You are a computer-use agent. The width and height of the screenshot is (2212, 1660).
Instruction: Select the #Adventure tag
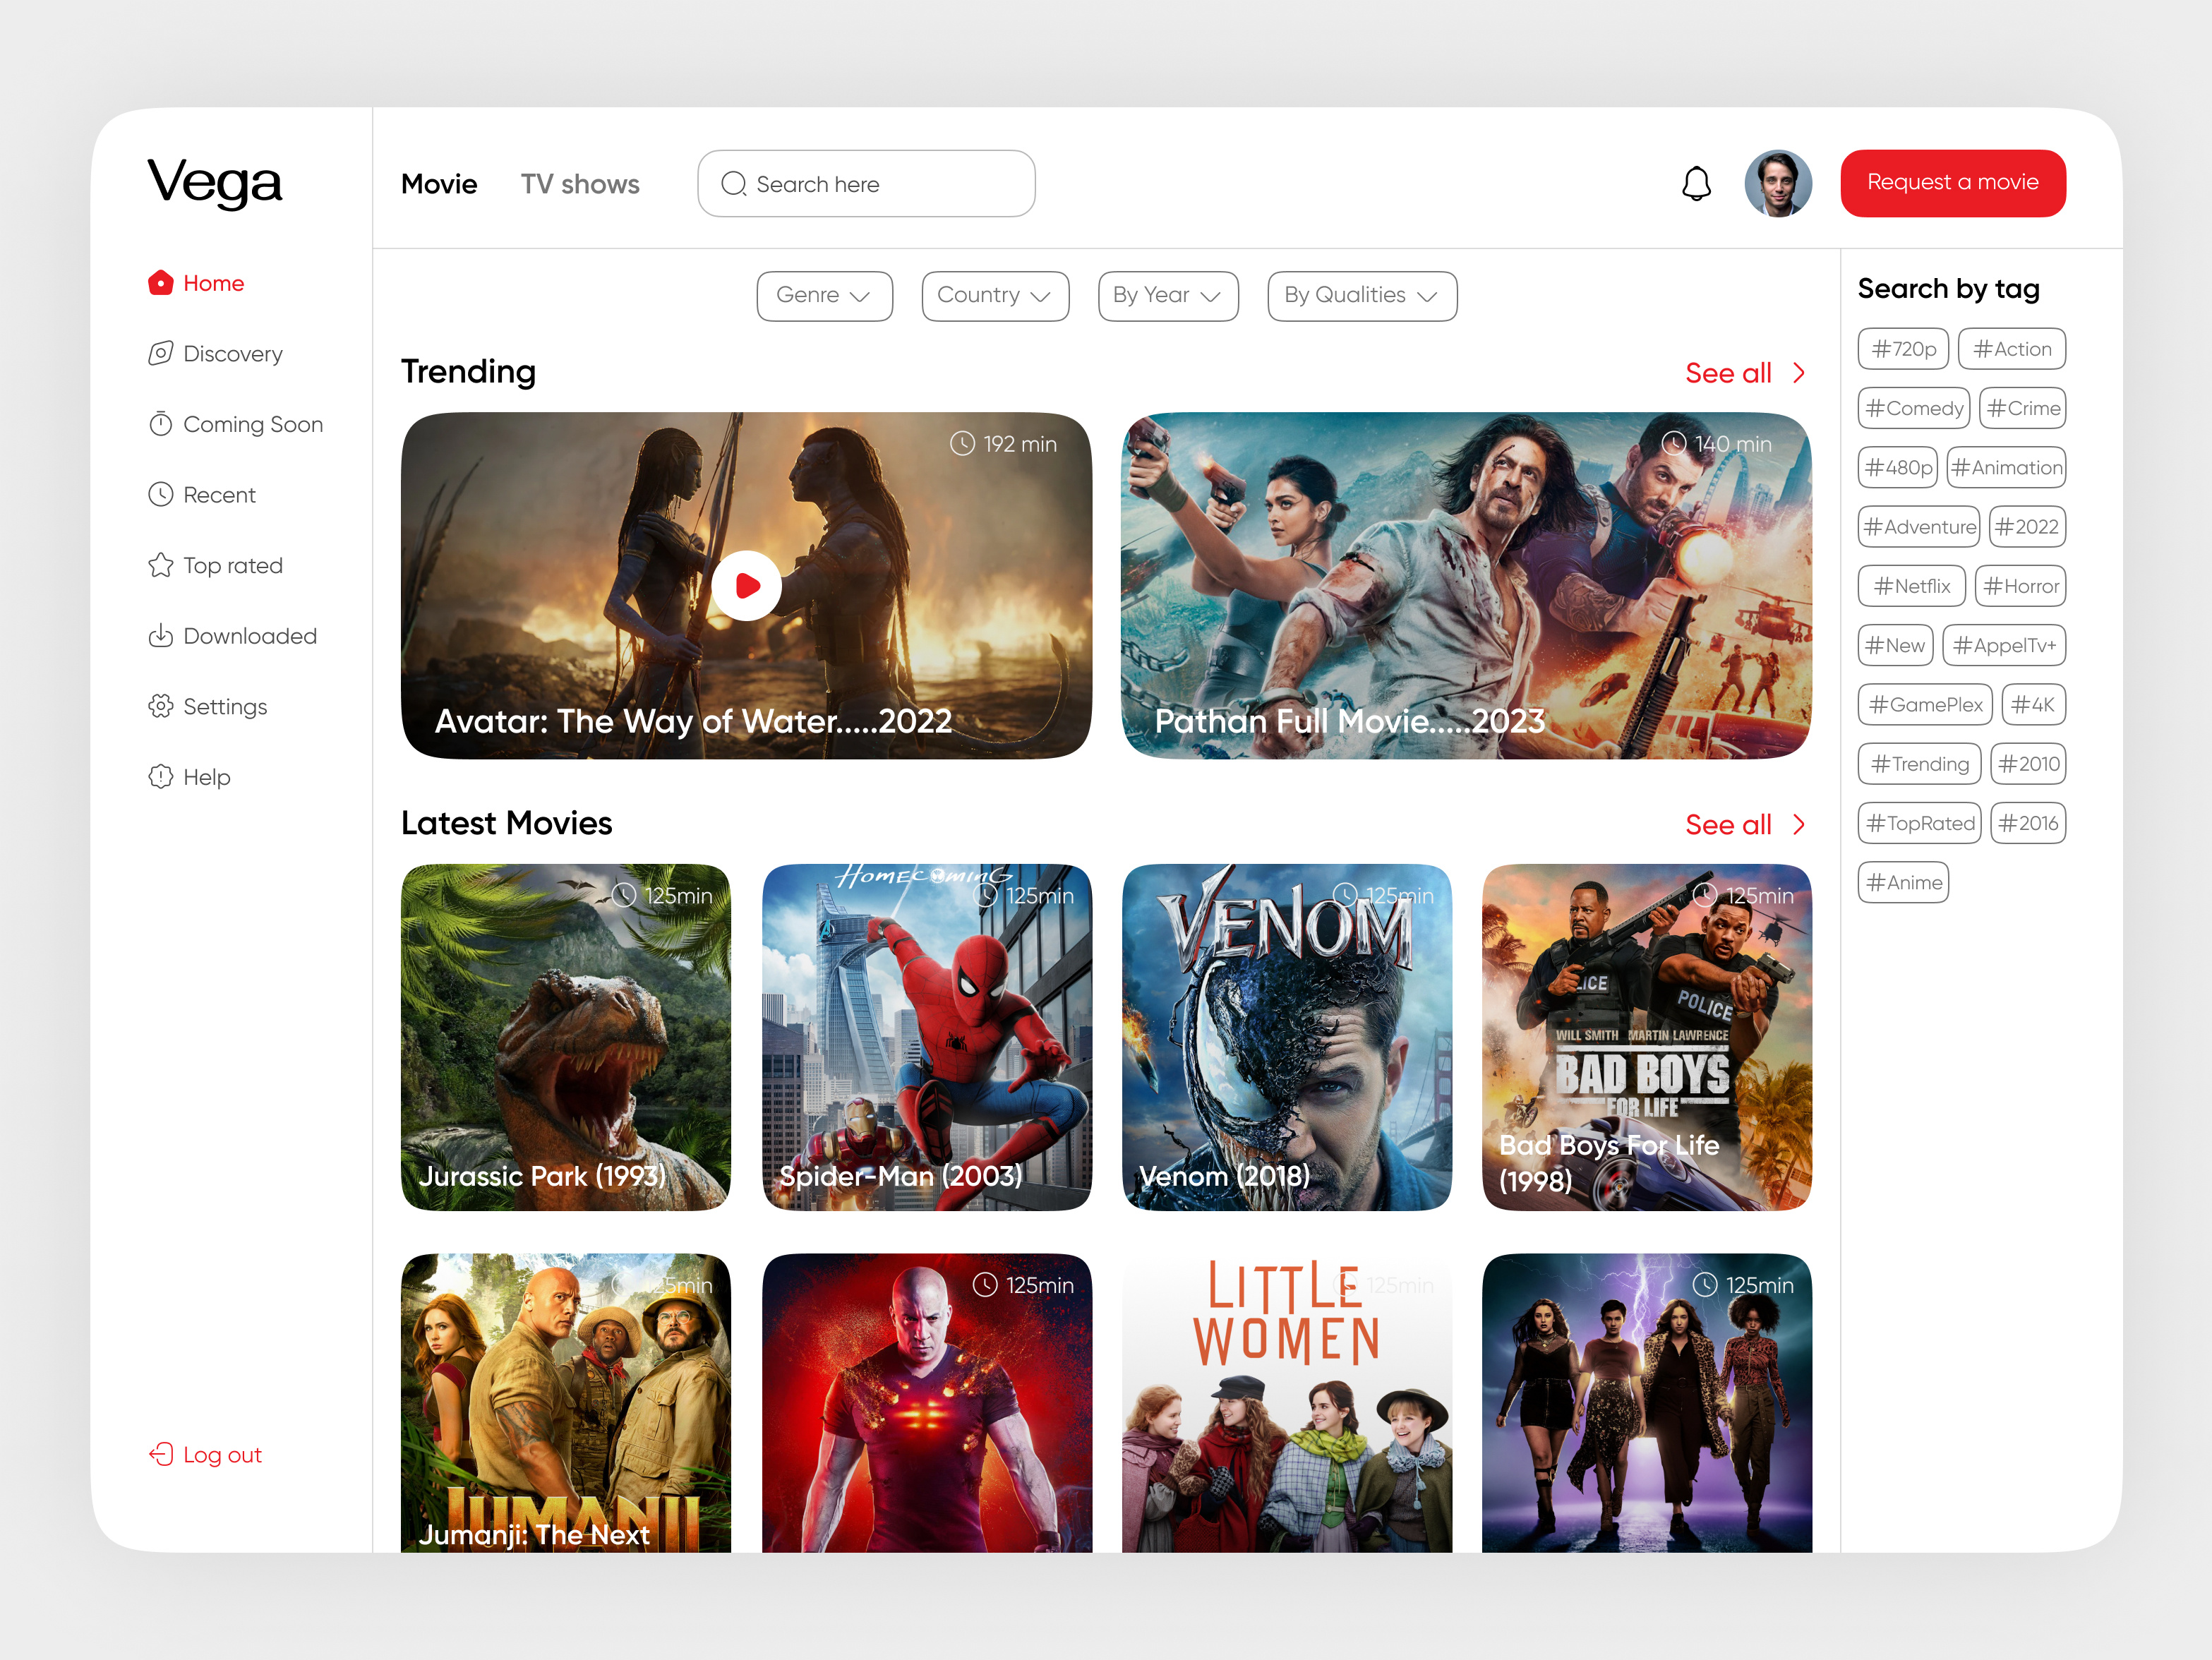pos(1919,527)
